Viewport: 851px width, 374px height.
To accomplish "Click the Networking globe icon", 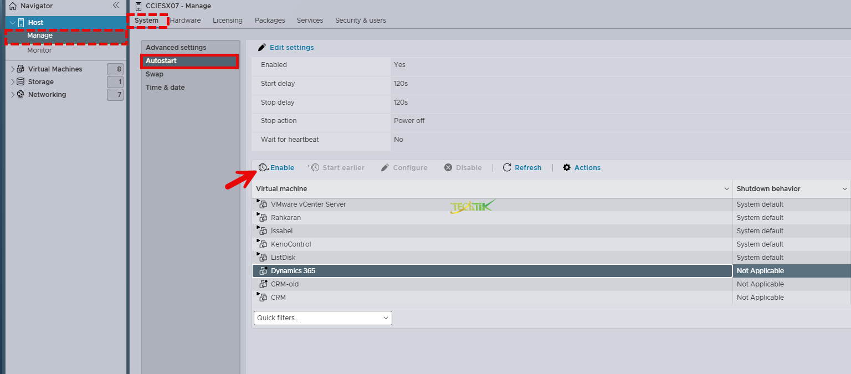I will (x=20, y=95).
